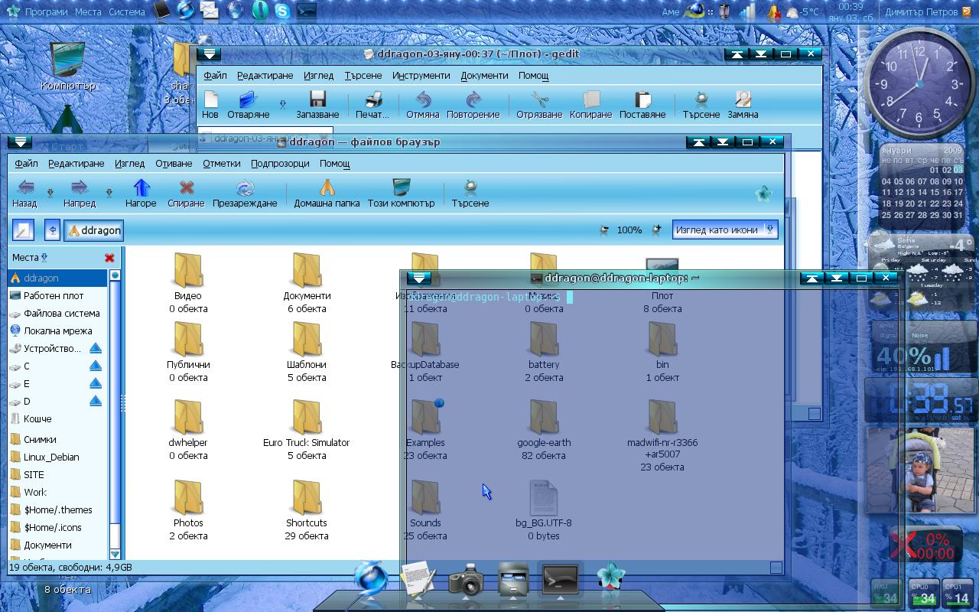Viewport: 979px width, 612px height.
Task: Select Файлова система in the sidebar
Action: point(61,313)
